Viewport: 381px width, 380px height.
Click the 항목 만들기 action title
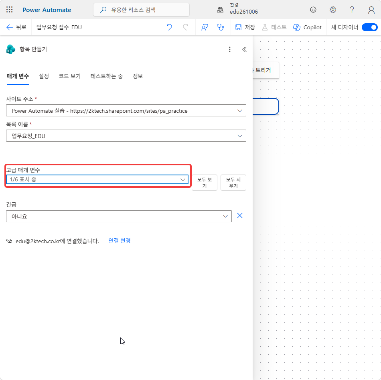pyautogui.click(x=33, y=49)
